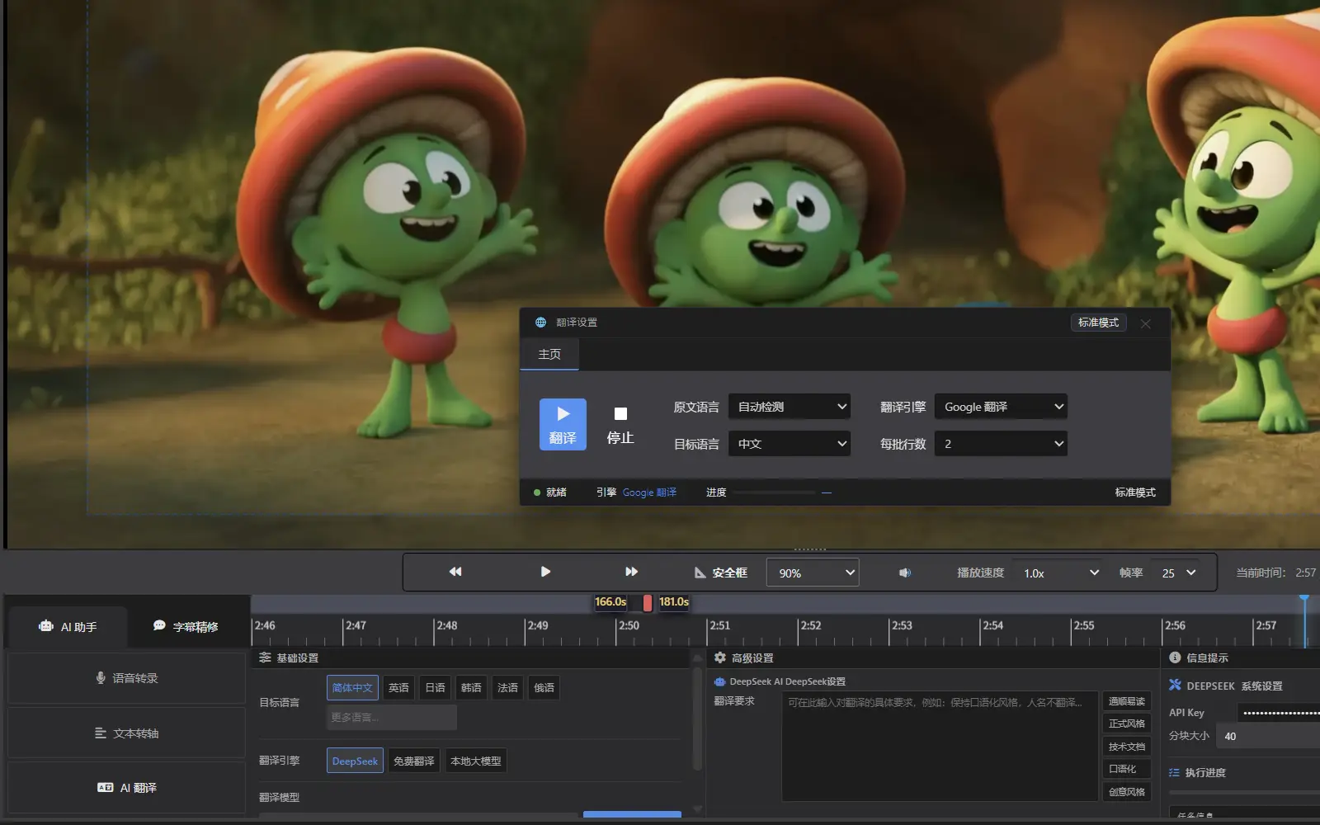
Task: Apply the 技术文档 style preset
Action: (1127, 747)
